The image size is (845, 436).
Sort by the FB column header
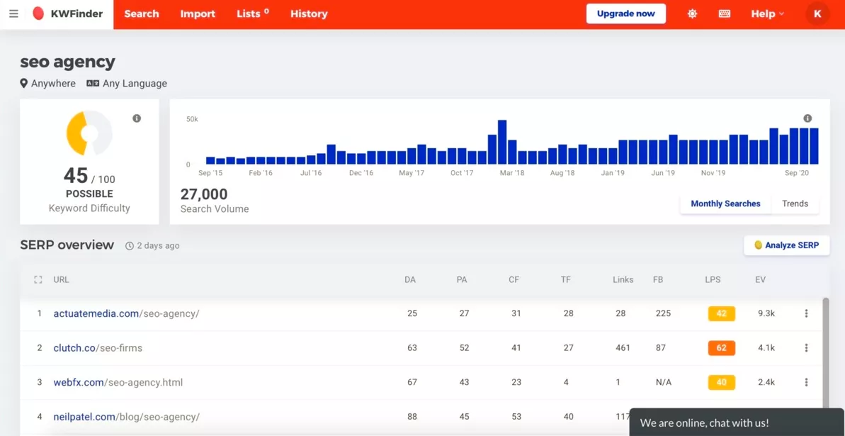(658, 279)
